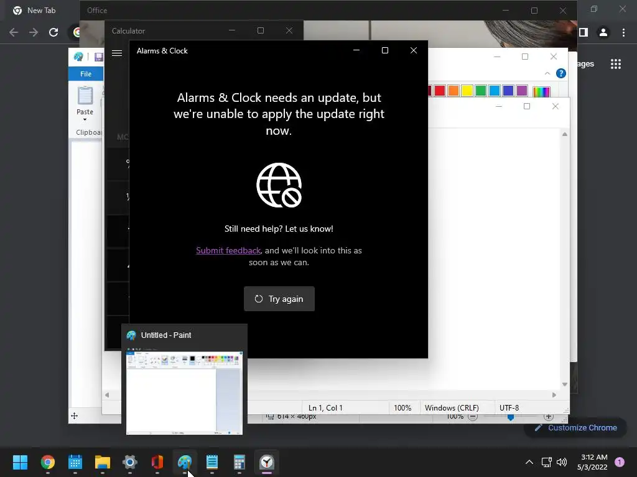
Task: Click Paint cursor position crosshair icon
Action: (x=75, y=416)
